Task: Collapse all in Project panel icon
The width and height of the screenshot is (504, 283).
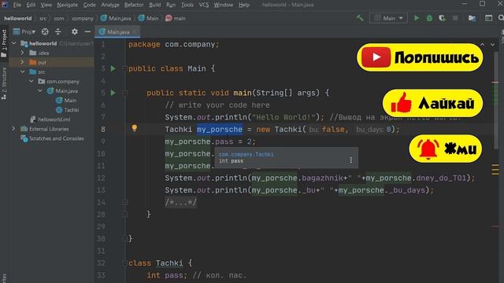Action: [58, 31]
